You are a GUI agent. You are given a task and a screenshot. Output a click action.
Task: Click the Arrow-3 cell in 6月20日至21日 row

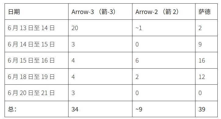(100, 93)
